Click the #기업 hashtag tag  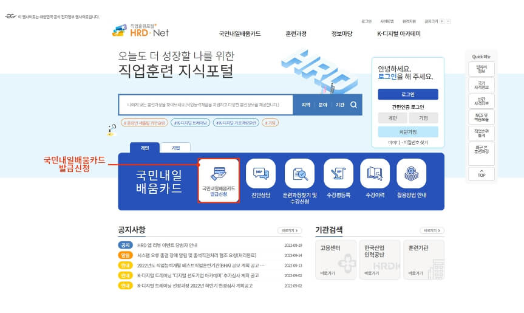coord(270,123)
